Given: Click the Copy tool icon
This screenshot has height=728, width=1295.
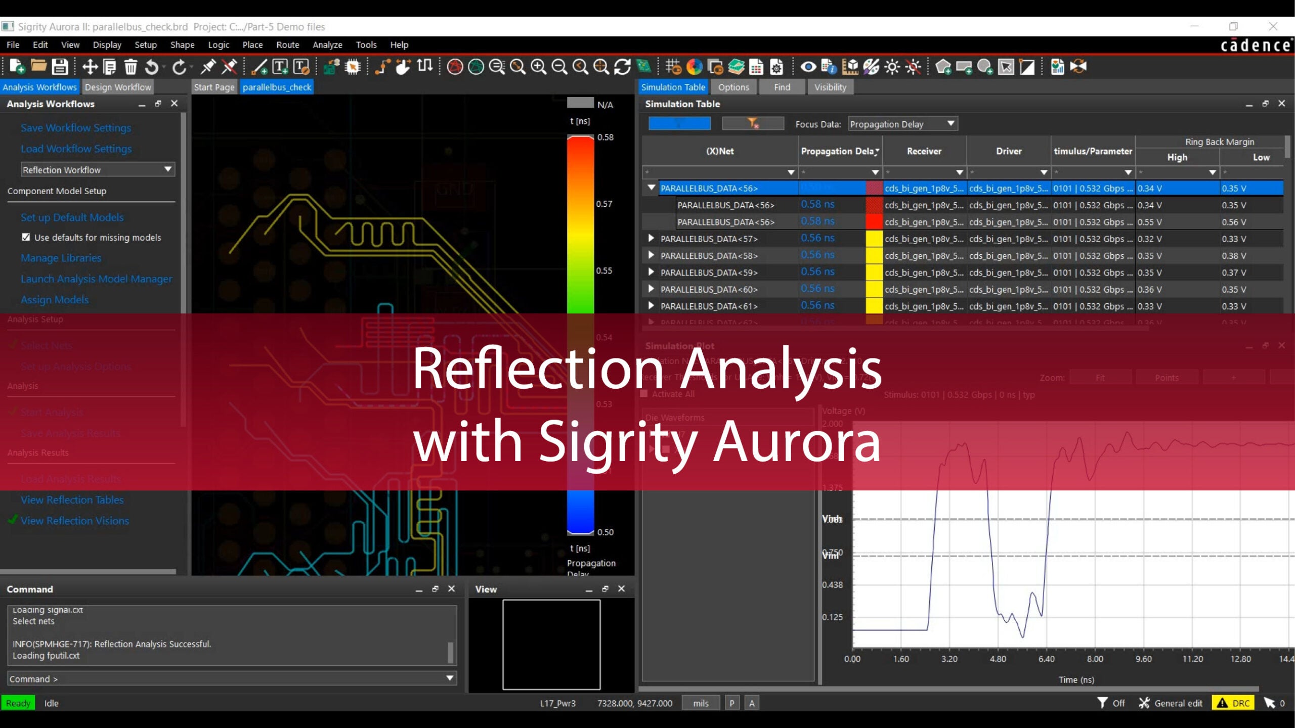Looking at the screenshot, I should (110, 66).
